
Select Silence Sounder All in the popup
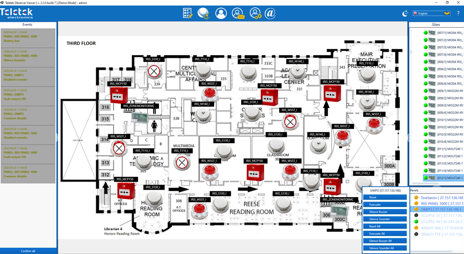tap(385, 248)
